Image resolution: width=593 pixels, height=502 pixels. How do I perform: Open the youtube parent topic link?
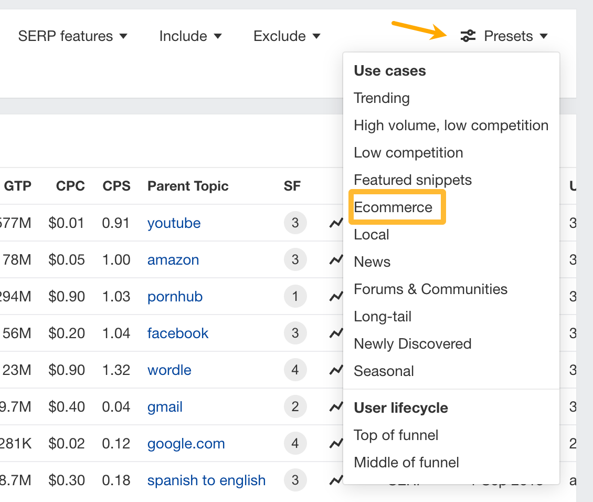[174, 223]
